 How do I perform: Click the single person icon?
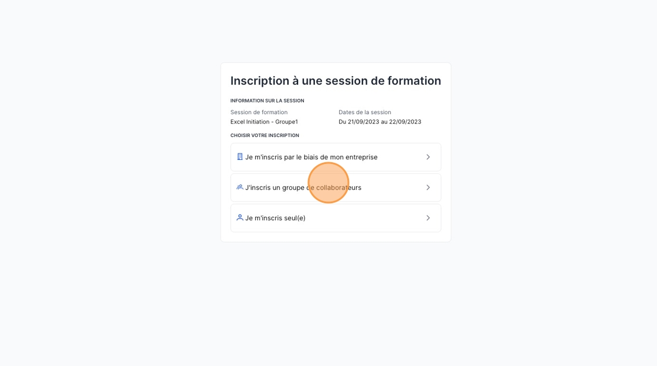pyautogui.click(x=240, y=217)
